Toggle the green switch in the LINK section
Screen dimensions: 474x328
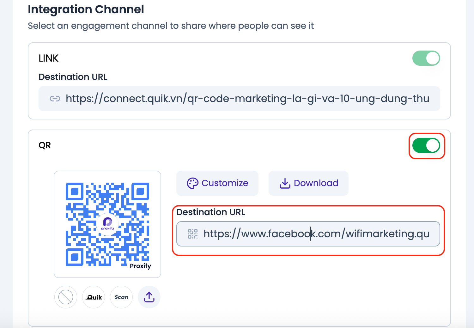pyautogui.click(x=426, y=58)
